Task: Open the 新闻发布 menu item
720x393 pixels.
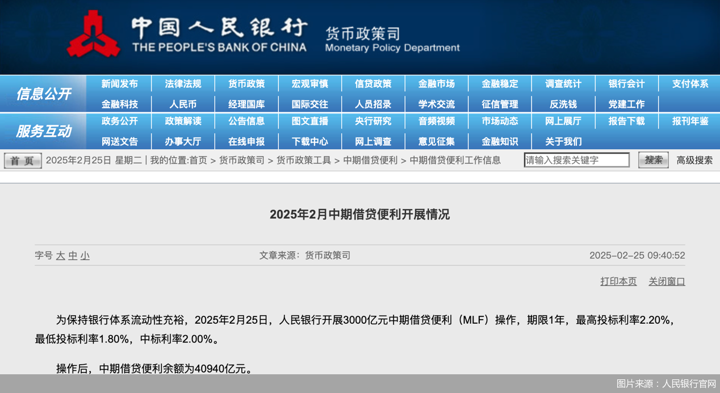Action: 120,83
